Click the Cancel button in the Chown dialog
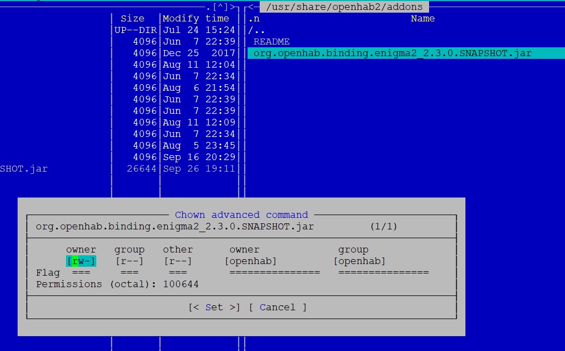 pos(277,308)
